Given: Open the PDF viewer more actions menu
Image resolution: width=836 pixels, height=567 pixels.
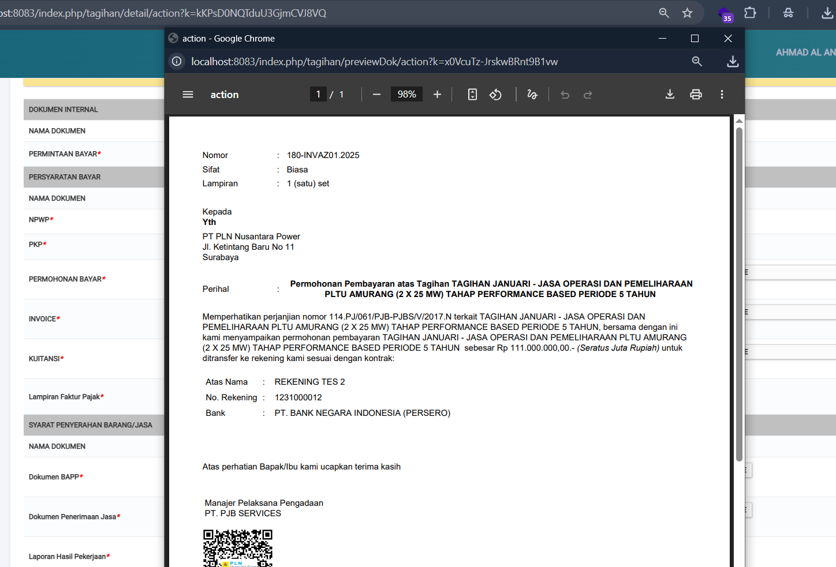Looking at the screenshot, I should coord(722,95).
